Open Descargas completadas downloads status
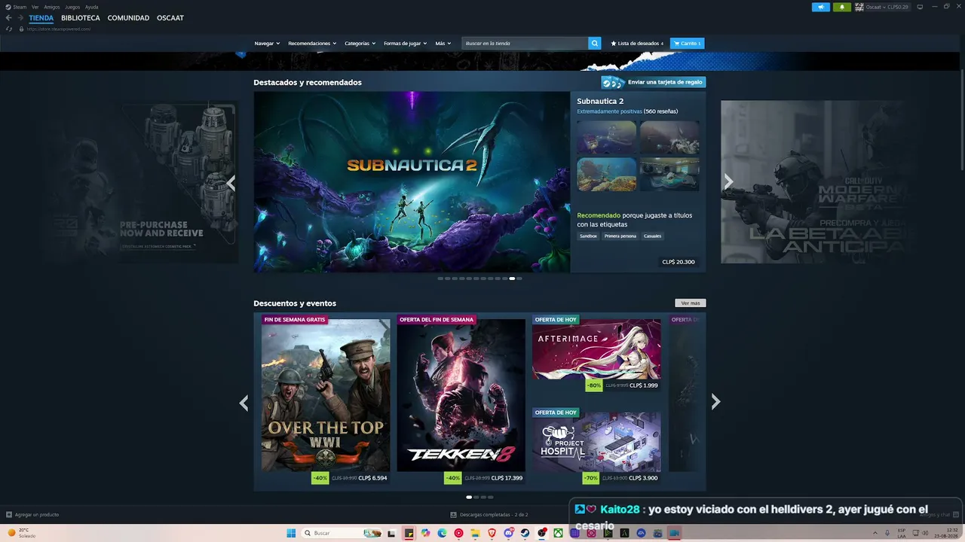 (x=489, y=515)
